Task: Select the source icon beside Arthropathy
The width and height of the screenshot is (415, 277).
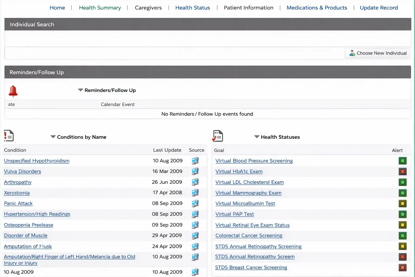Action: coord(195,182)
